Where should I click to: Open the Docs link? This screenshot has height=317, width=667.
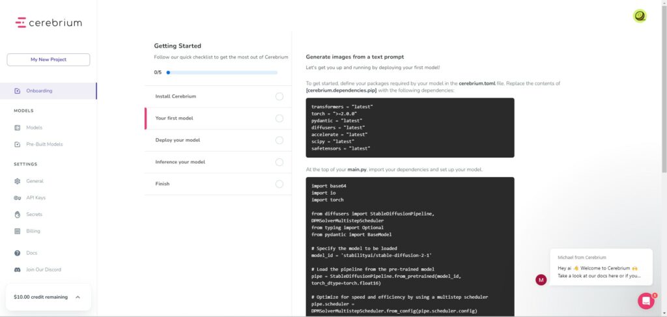point(31,253)
